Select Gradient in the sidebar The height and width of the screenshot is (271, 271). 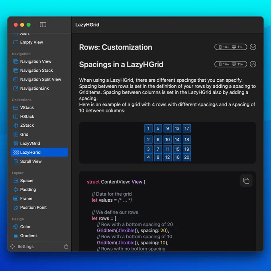pos(39,236)
